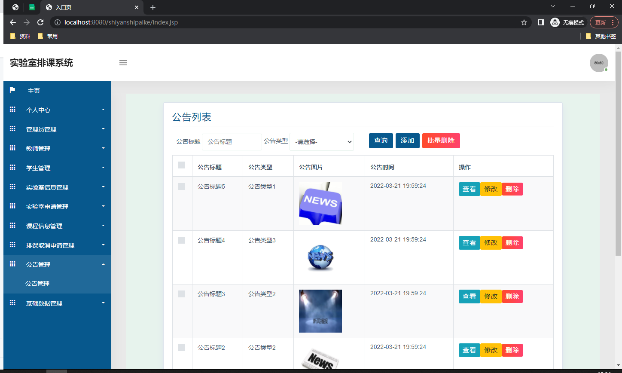The height and width of the screenshot is (373, 622).
Task: Go back using browser back arrow
Action: 13,22
